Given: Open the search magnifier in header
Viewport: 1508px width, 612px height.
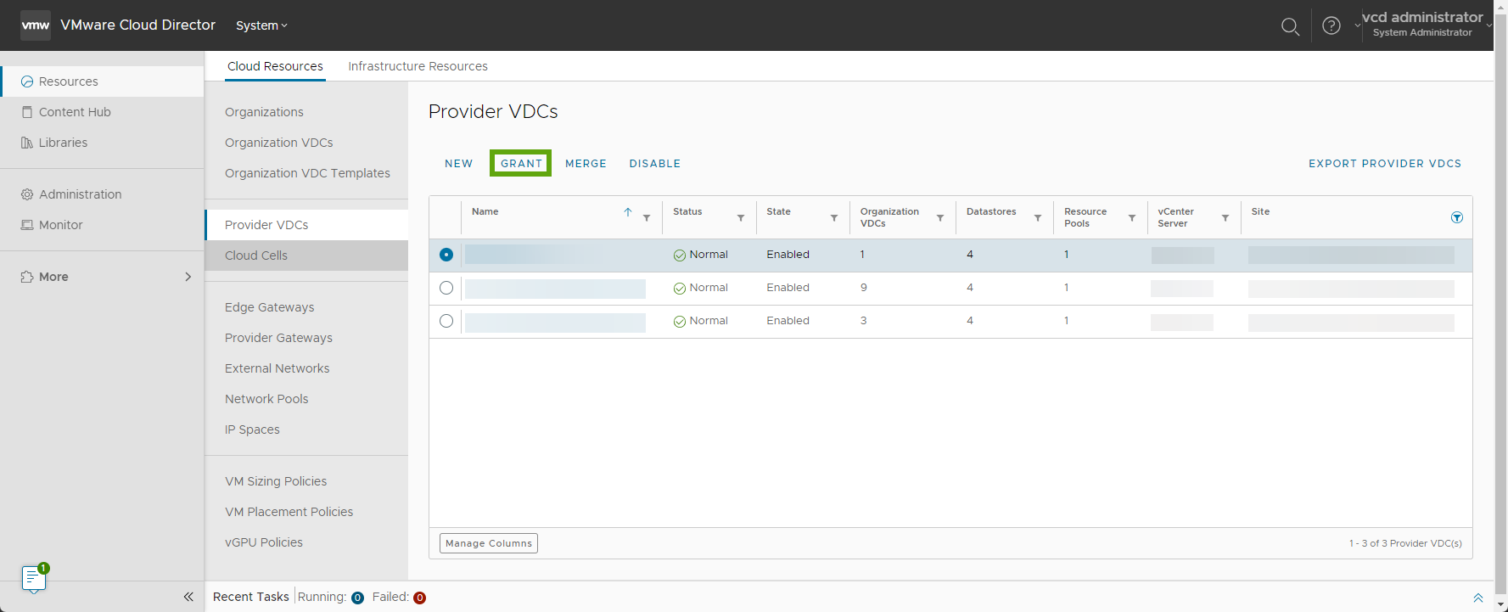Looking at the screenshot, I should coord(1290,26).
